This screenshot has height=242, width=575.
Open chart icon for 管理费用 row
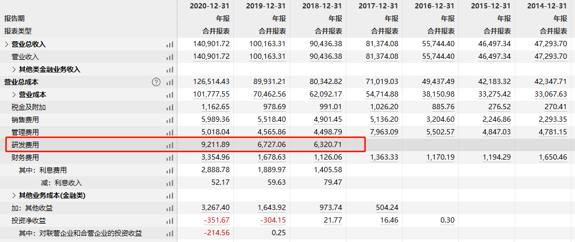[169, 132]
